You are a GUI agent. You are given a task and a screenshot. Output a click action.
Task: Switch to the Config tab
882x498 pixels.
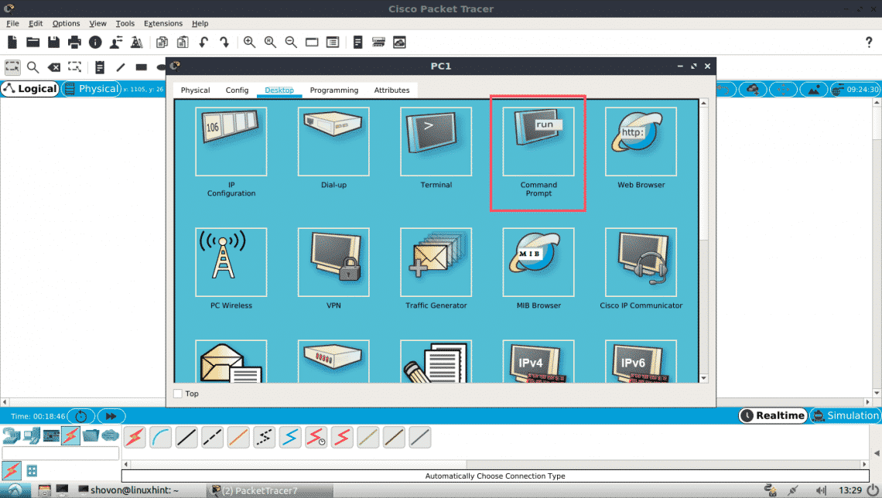[x=237, y=90]
